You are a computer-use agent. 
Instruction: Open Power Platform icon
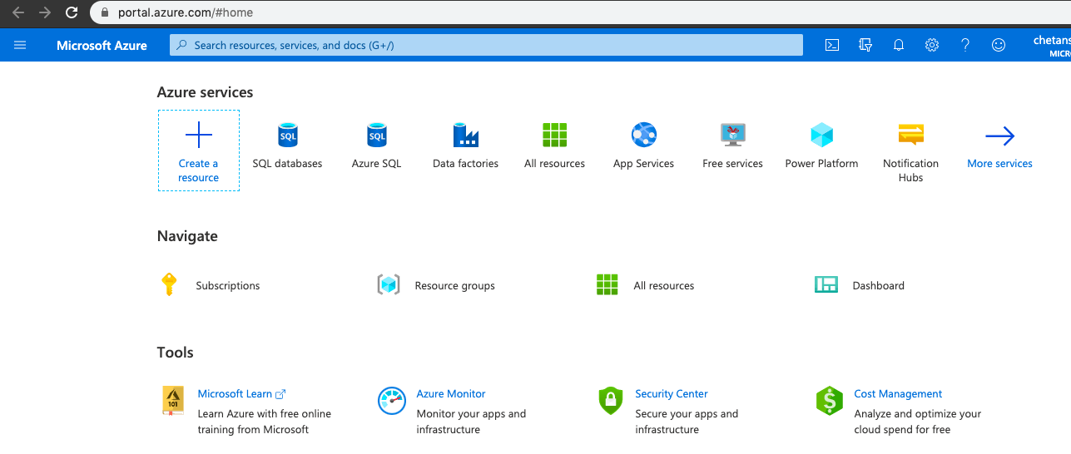coord(822,135)
